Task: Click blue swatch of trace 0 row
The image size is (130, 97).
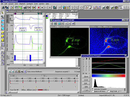Action: [47, 16]
